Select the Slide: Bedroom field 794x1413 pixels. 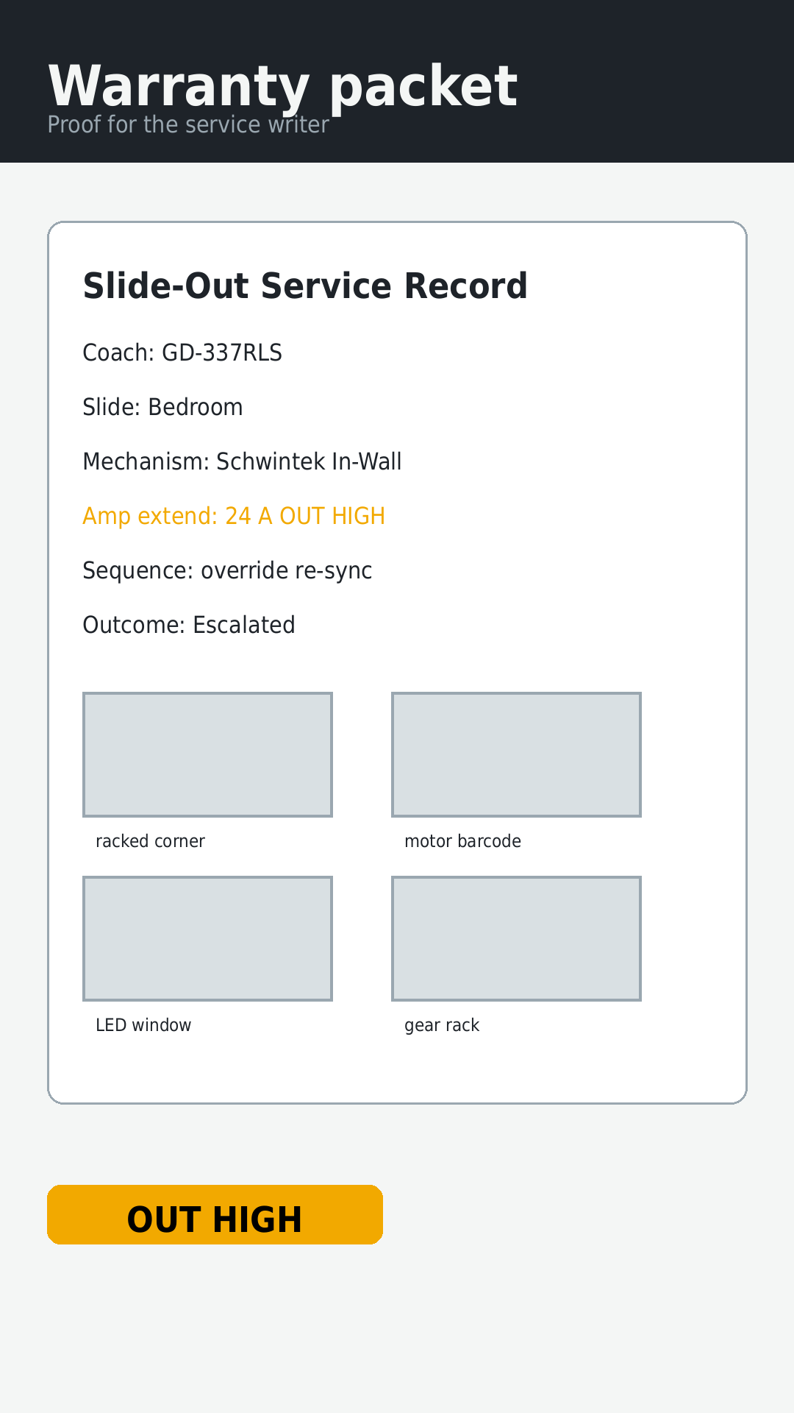click(162, 407)
